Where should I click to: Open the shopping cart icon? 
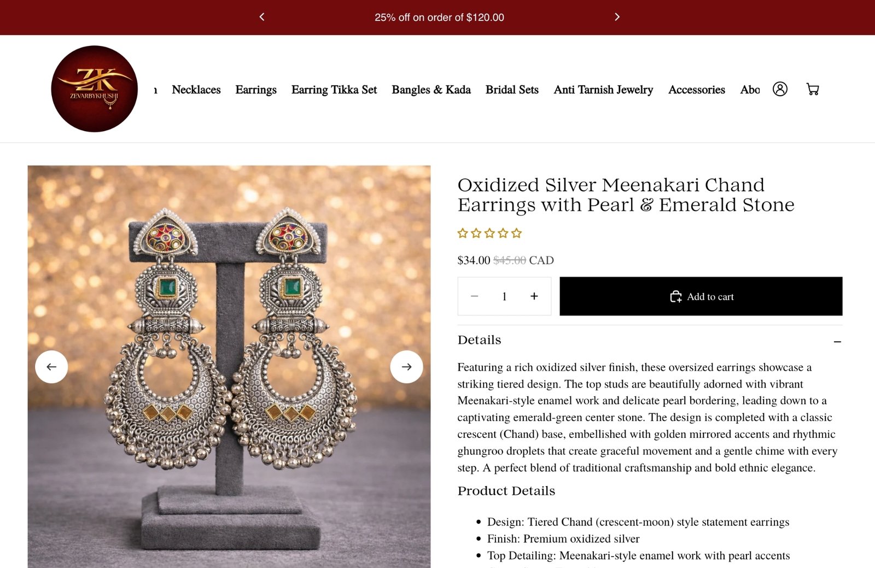[x=813, y=89]
